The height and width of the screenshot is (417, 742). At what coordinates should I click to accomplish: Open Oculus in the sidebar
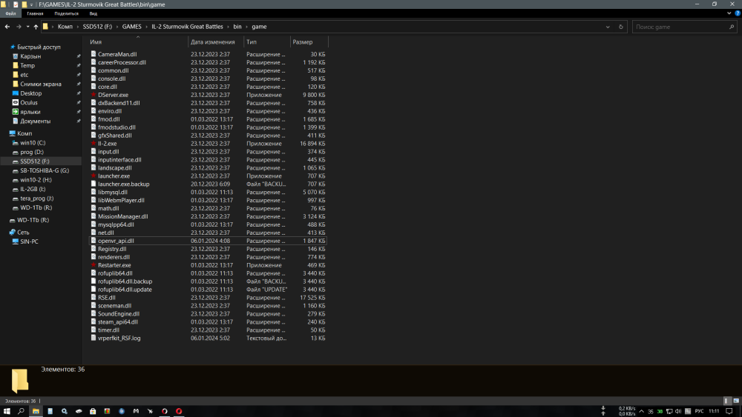pos(28,102)
